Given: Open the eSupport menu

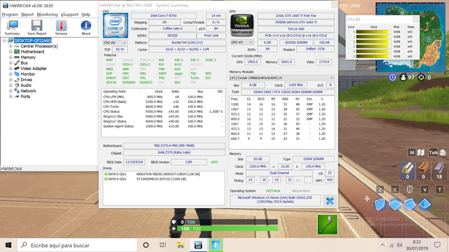Looking at the screenshot, I should 69,14.
